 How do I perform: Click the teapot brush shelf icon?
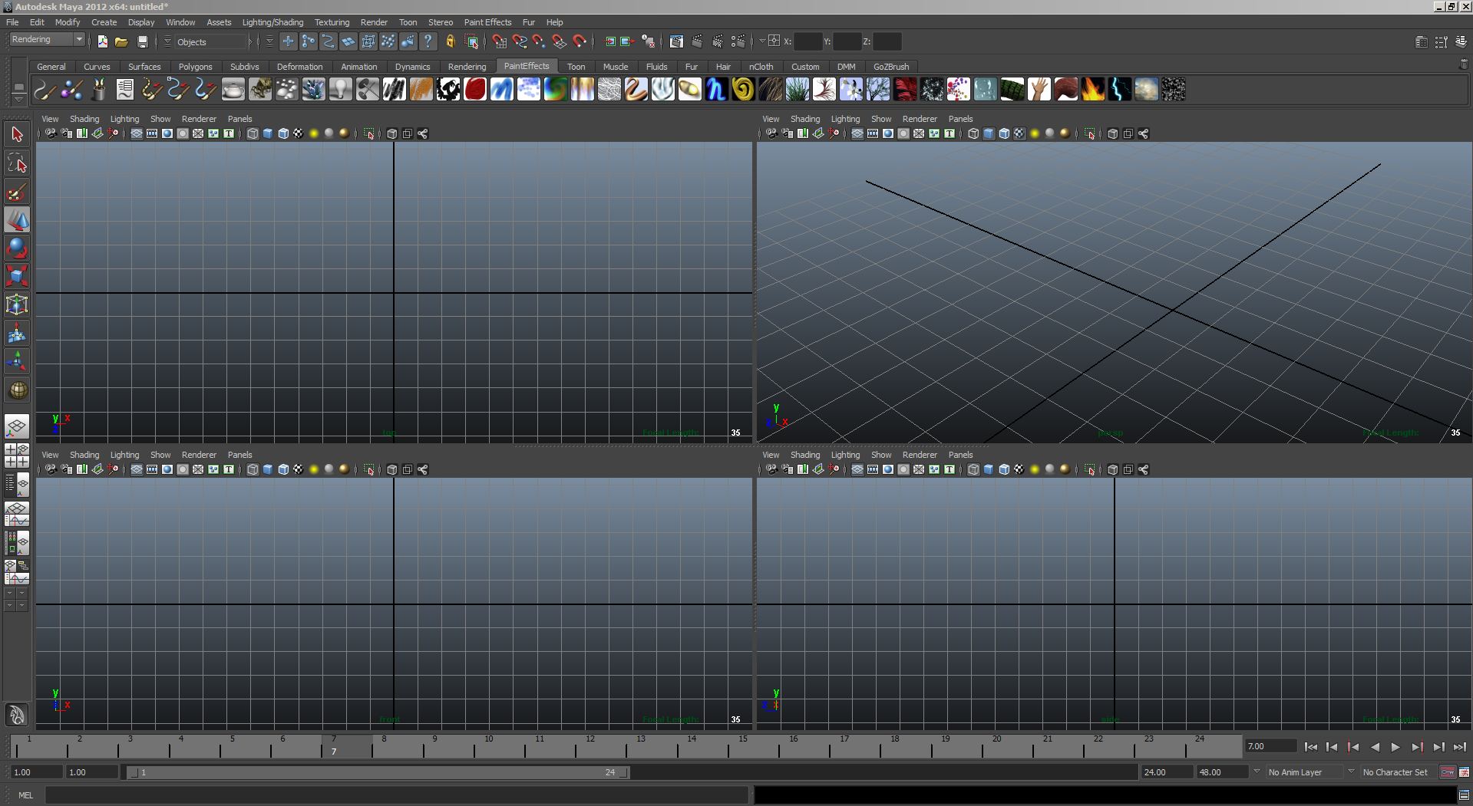coord(233,90)
